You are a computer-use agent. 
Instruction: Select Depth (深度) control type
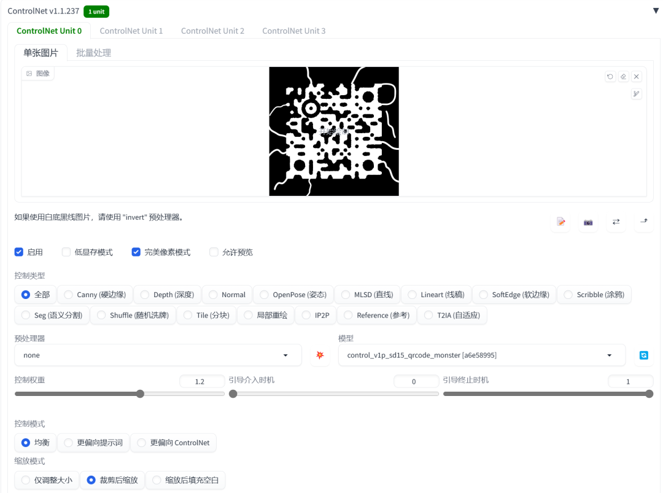(x=168, y=295)
